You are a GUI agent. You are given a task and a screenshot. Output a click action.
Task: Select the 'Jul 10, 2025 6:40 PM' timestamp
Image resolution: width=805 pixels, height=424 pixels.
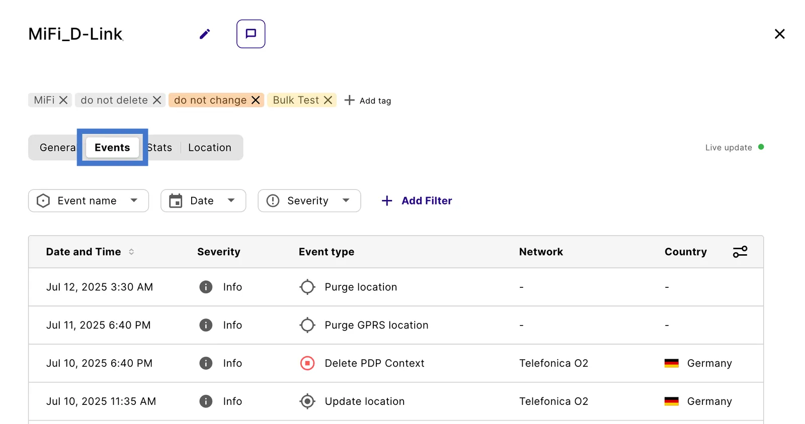(x=99, y=363)
